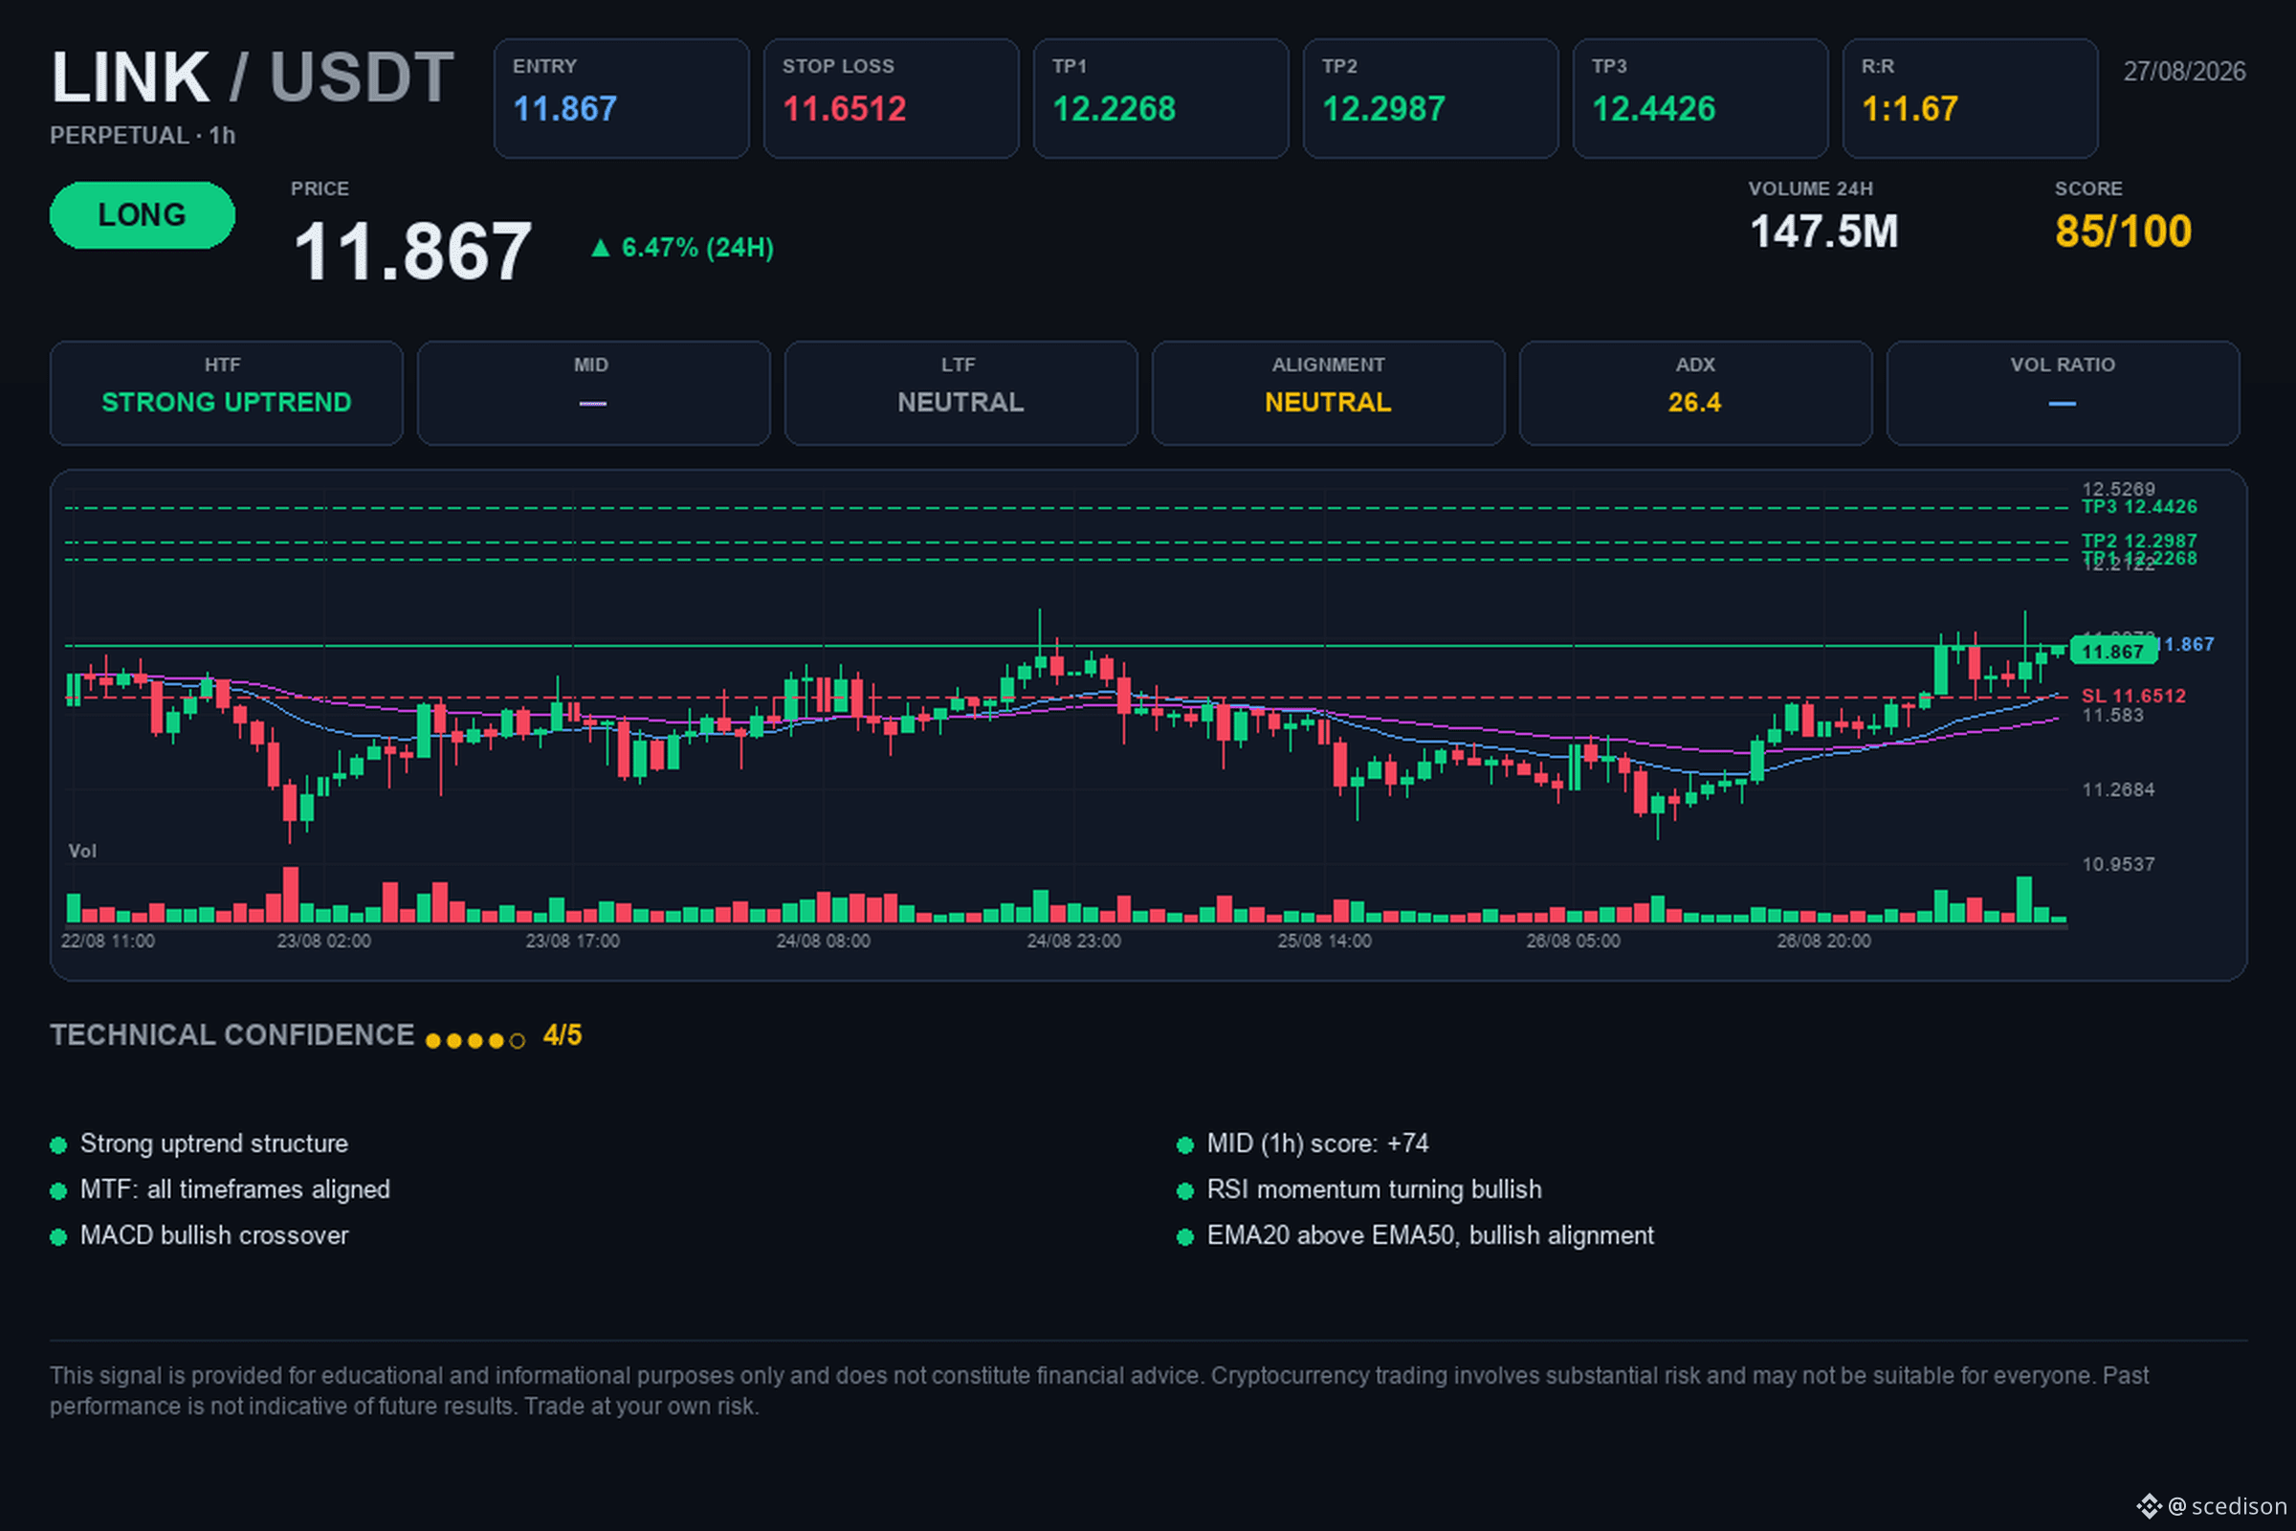Image resolution: width=2296 pixels, height=1531 pixels.
Task: Select the 25/08 14:00 time axis label
Action: (x=1325, y=942)
